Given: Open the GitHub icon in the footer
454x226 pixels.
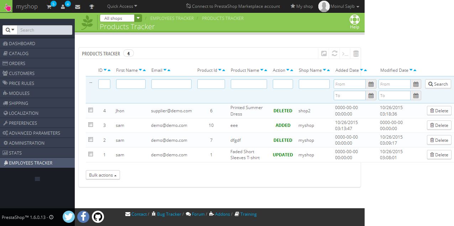Looking at the screenshot, I should 98,216.
